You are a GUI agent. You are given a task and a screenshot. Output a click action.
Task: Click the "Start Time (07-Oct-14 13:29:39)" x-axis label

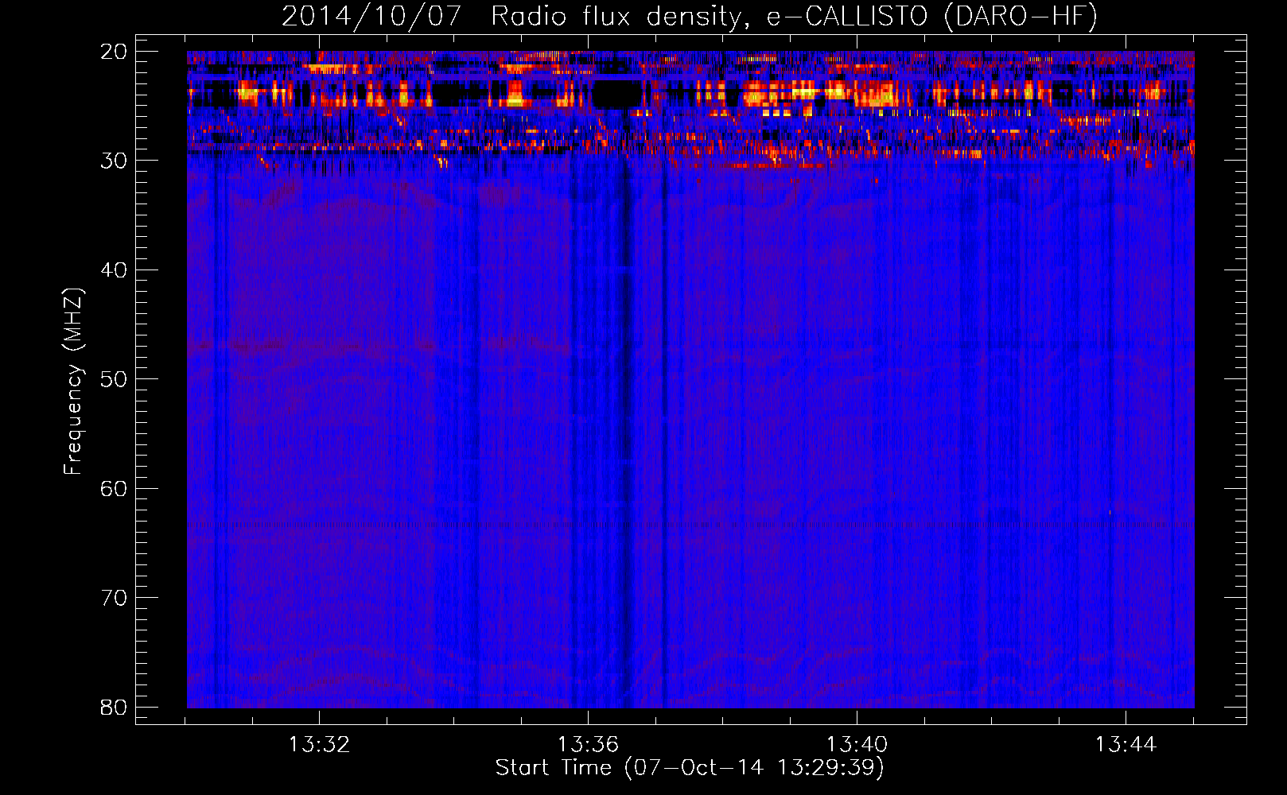[690, 768]
